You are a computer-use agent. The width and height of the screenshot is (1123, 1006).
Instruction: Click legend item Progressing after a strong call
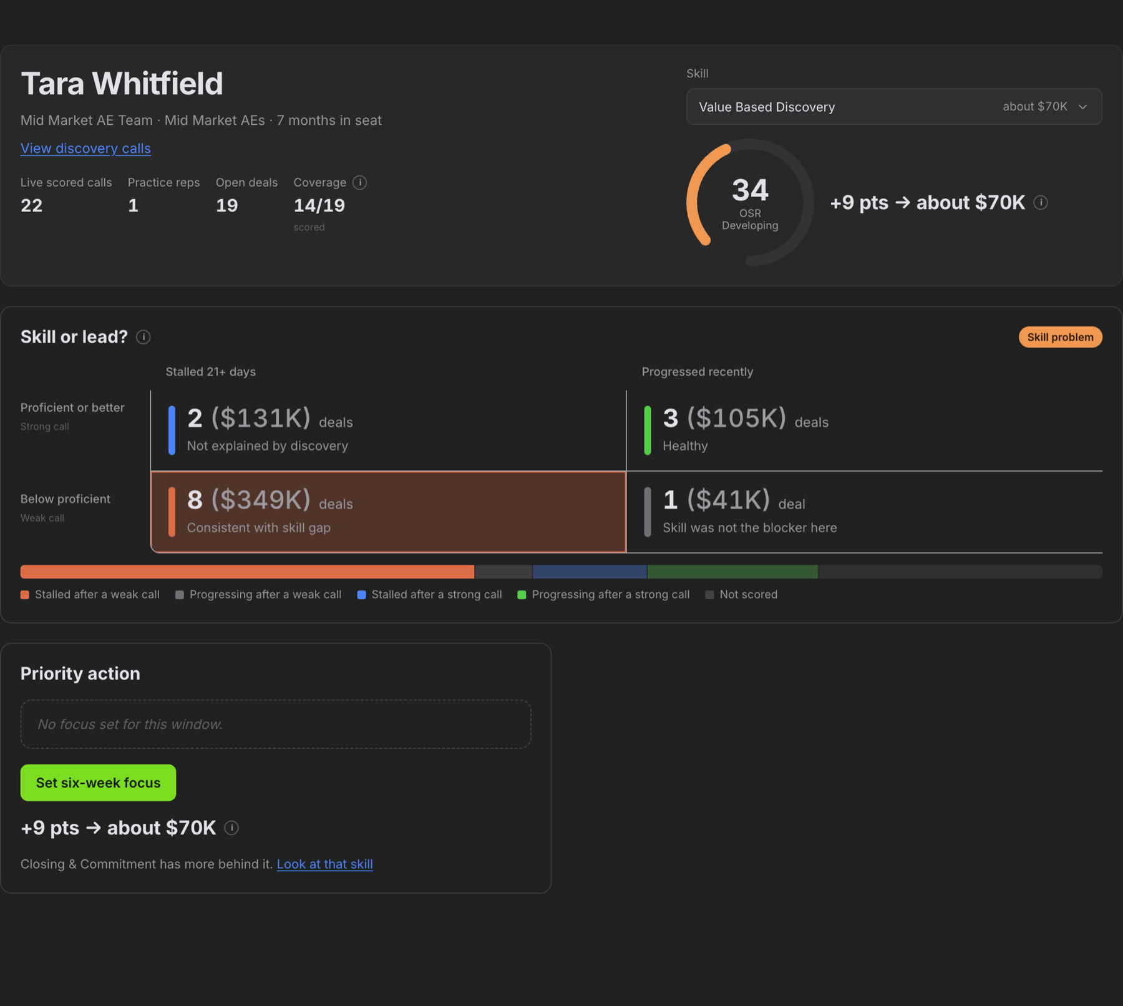pyautogui.click(x=603, y=595)
